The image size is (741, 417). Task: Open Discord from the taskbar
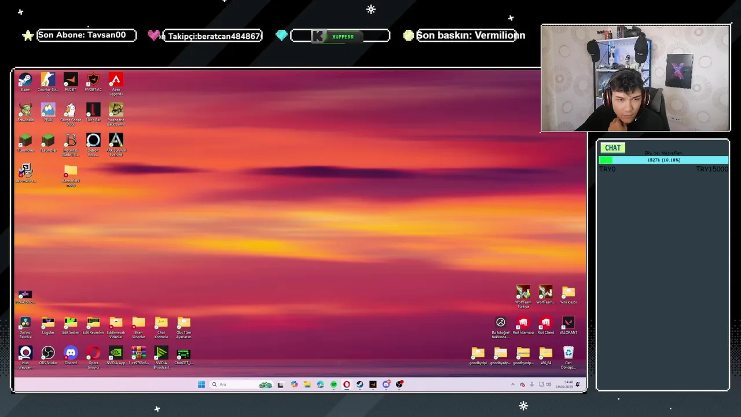coord(386,385)
